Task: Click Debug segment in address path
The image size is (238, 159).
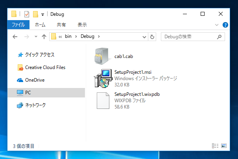Action: 87,36
